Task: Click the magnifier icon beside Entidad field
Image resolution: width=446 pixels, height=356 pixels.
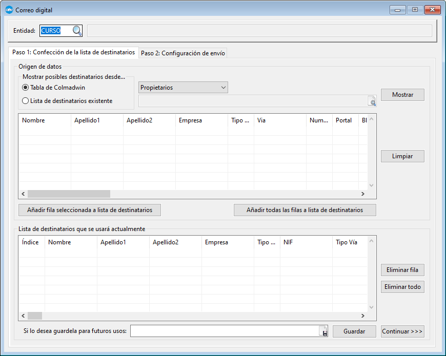Action: tap(77, 31)
